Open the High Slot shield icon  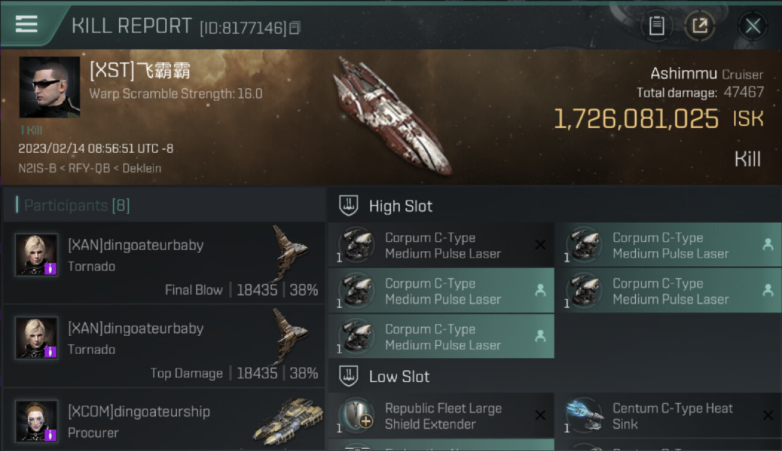(x=349, y=206)
